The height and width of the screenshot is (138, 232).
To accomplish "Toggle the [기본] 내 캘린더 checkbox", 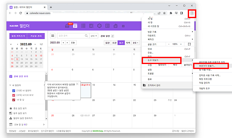I will click(x=13, y=91).
